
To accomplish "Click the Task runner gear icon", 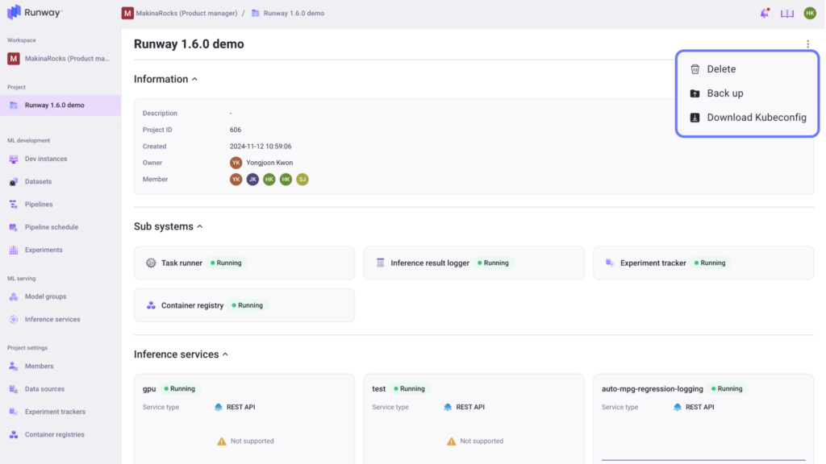I will 151,263.
